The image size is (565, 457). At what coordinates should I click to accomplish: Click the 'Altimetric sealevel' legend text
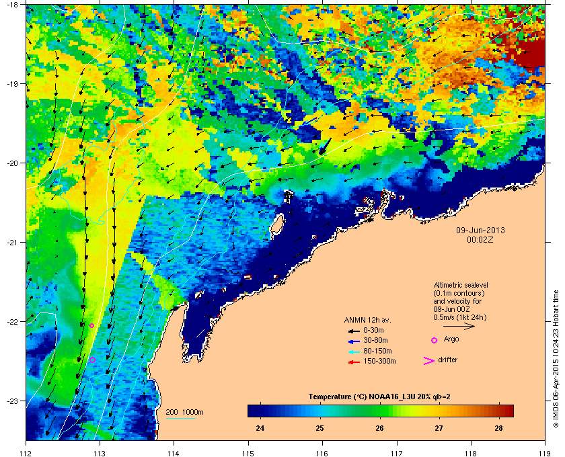(461, 285)
